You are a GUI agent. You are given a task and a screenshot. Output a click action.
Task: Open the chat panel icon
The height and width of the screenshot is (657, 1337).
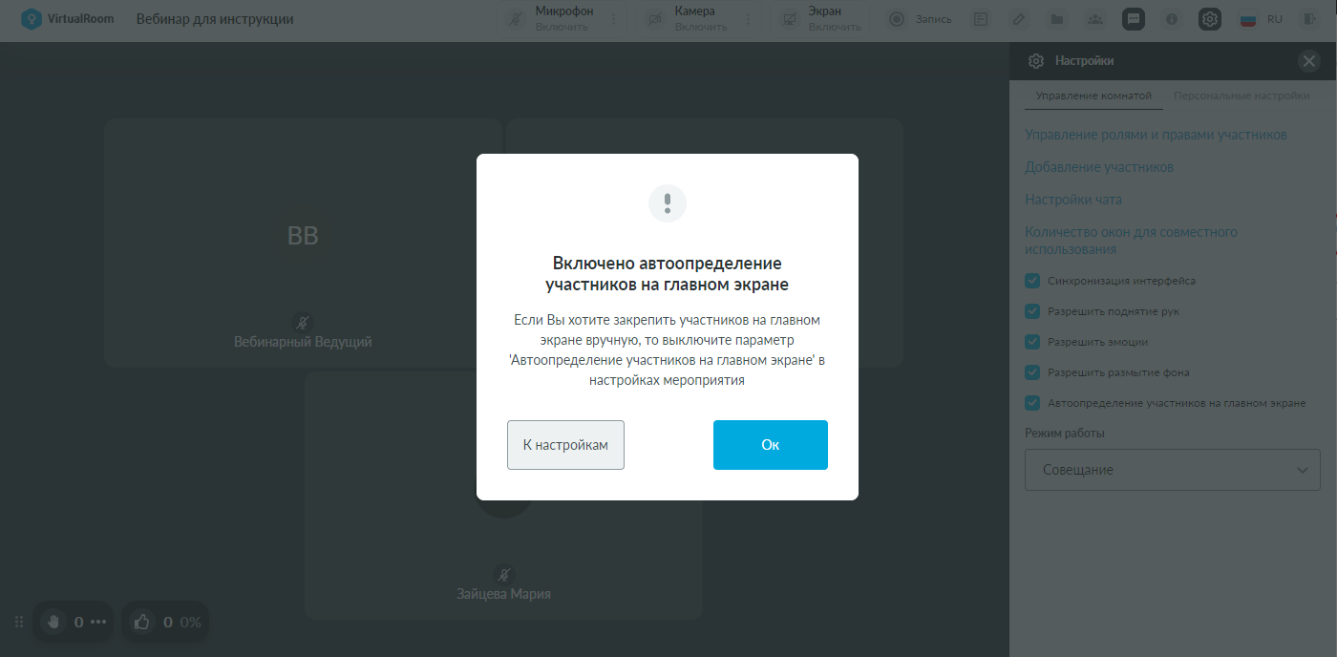pyautogui.click(x=1134, y=19)
